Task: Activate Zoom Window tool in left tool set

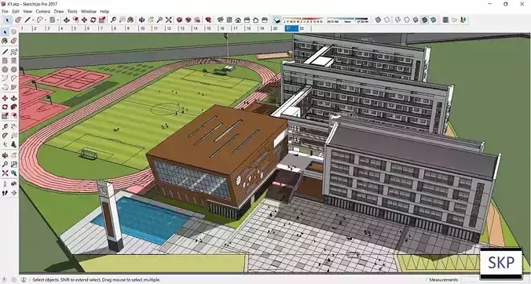Action: click(13, 164)
